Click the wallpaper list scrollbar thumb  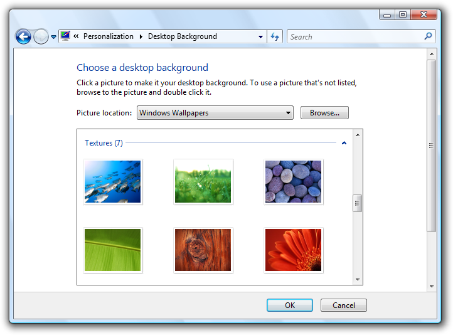358,203
